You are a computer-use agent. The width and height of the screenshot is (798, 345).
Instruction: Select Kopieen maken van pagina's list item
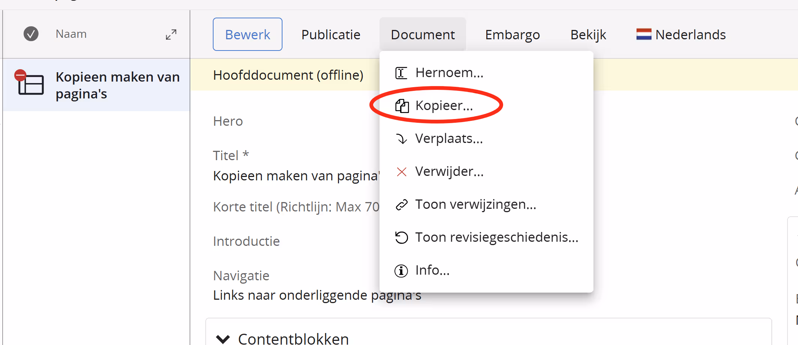[x=97, y=85]
